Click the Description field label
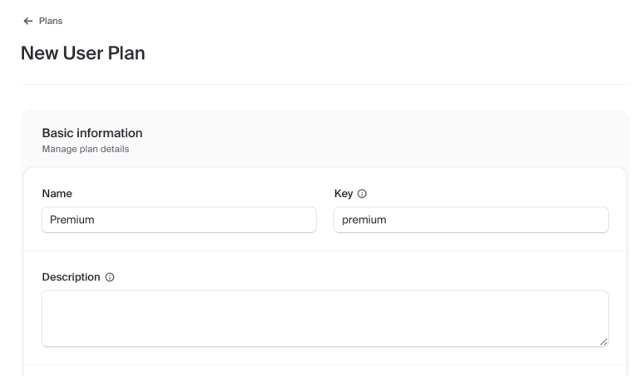Screen dimensions: 643x376 [71, 277]
